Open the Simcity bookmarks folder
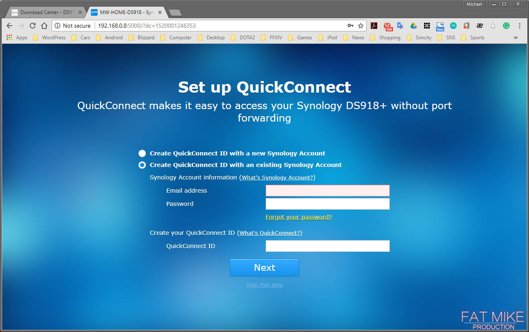 coord(419,37)
